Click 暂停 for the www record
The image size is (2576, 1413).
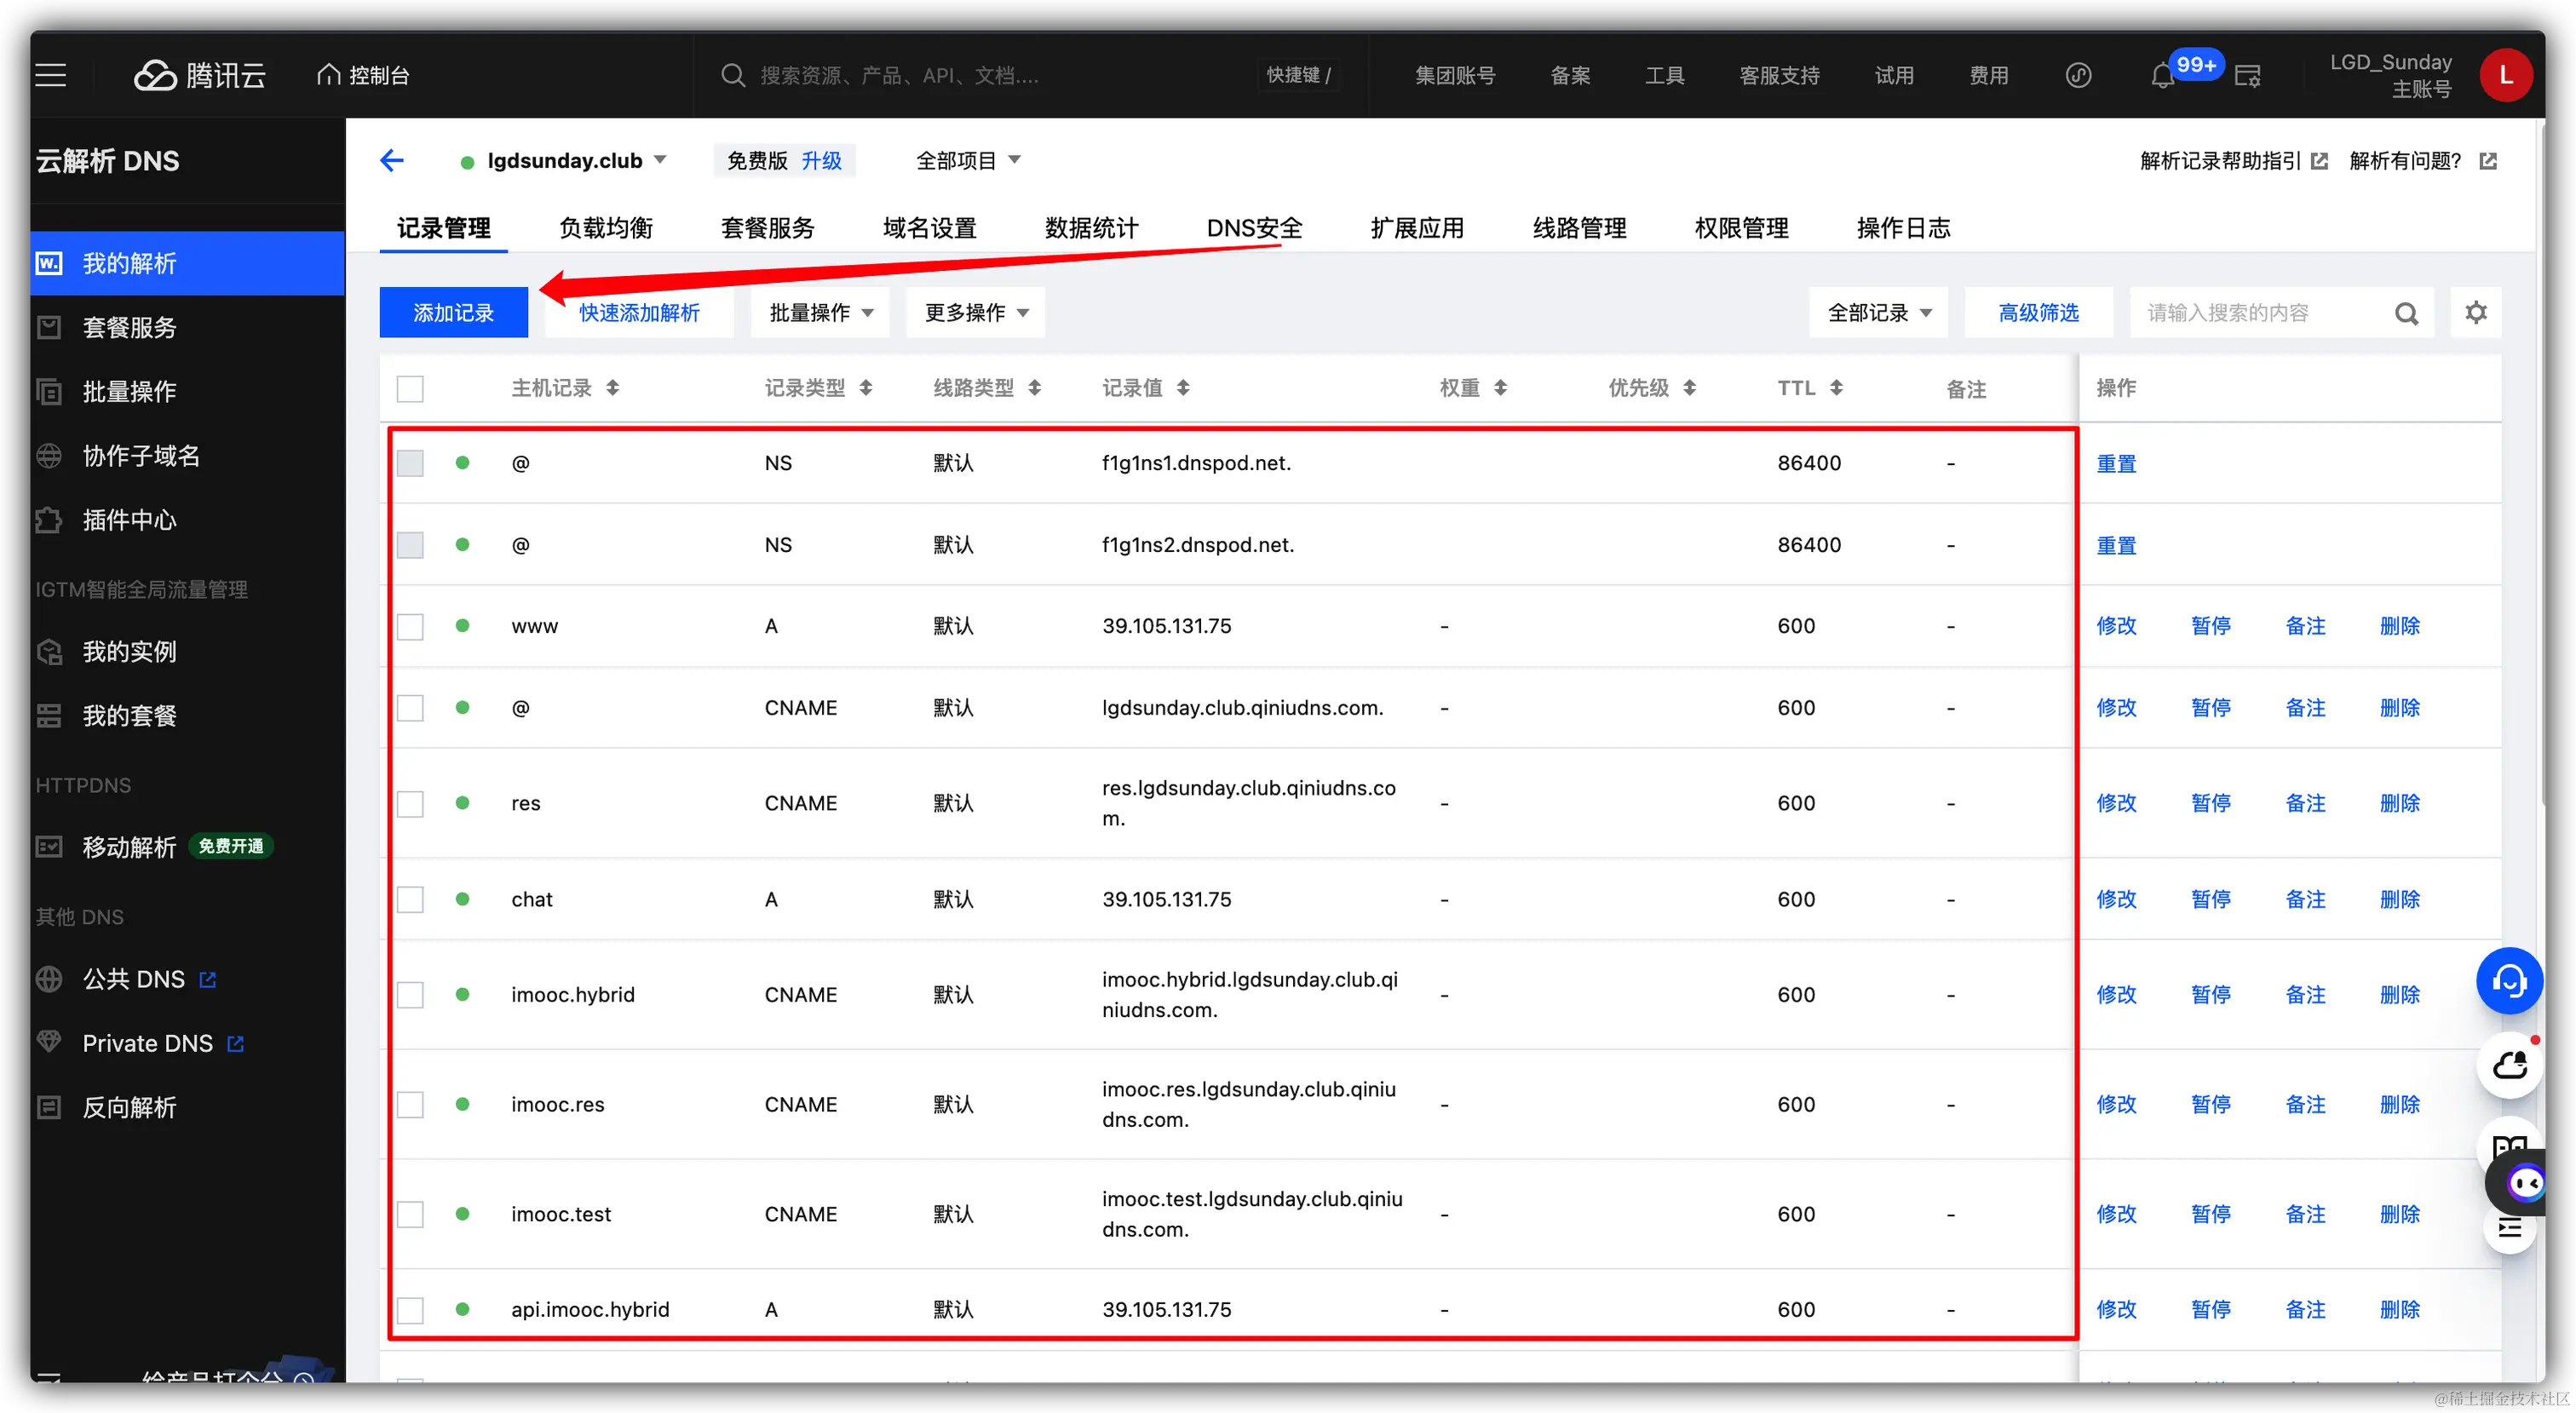click(2210, 626)
